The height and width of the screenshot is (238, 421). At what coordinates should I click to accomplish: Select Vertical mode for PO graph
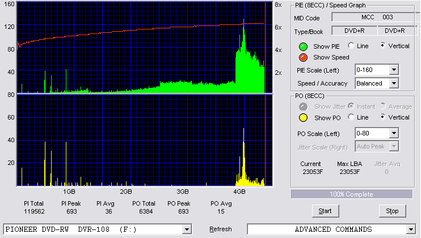(383, 117)
